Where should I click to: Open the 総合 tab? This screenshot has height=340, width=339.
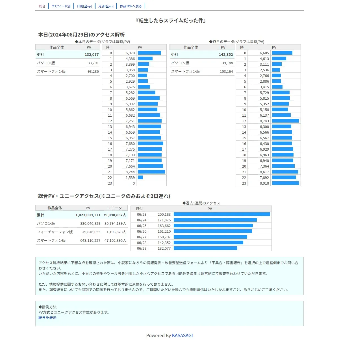coord(42,6)
